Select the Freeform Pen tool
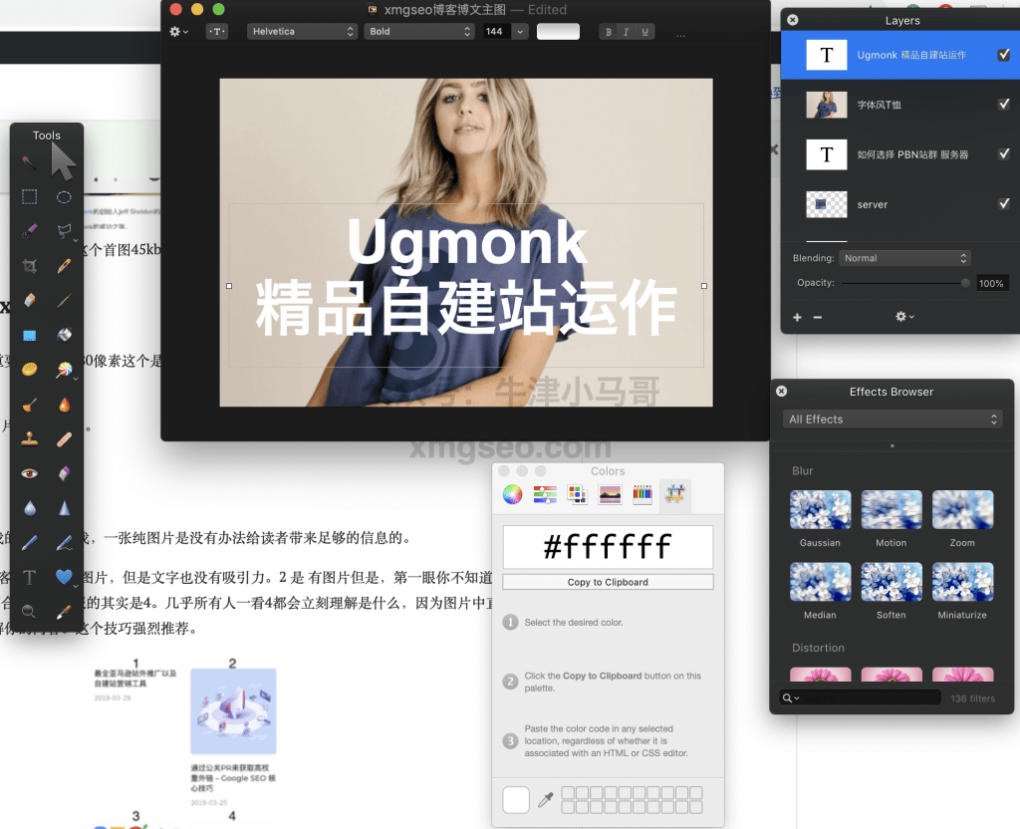 point(64,542)
